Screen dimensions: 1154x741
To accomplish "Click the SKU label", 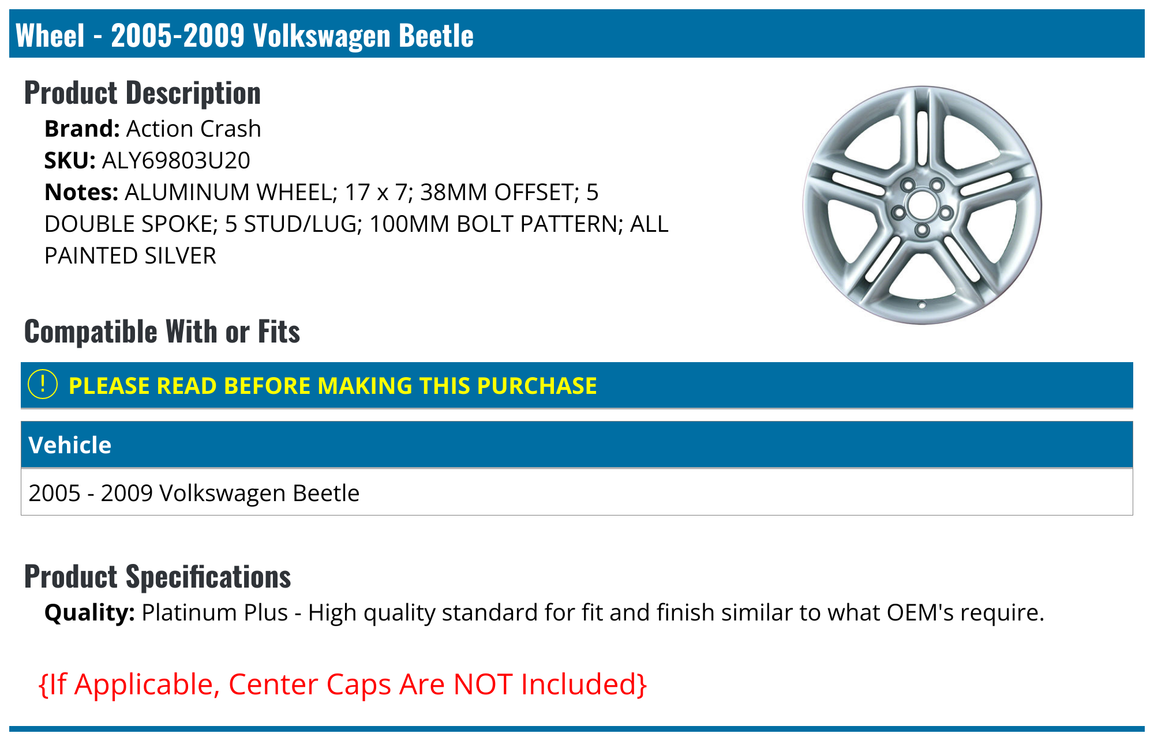I will point(70,160).
